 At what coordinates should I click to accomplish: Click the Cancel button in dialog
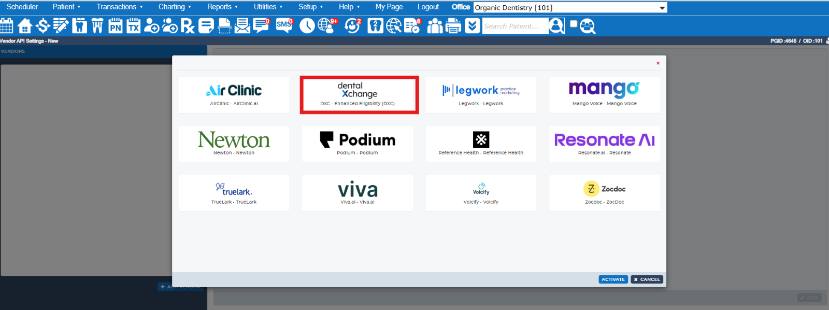pyautogui.click(x=647, y=279)
